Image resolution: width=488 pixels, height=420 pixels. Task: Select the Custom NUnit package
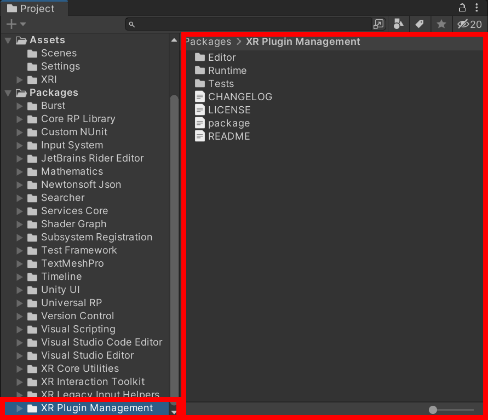(74, 132)
